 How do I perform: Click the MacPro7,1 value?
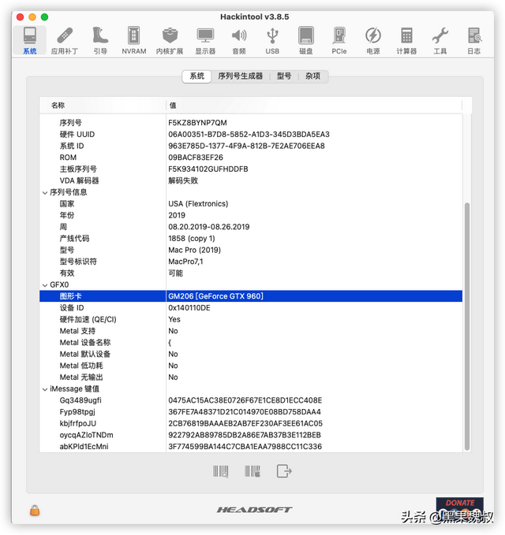pyautogui.click(x=185, y=262)
